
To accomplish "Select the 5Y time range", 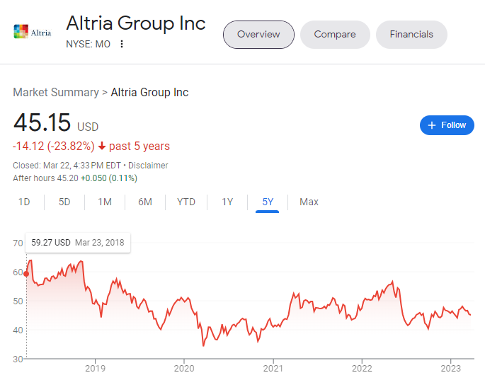I will tap(268, 202).
